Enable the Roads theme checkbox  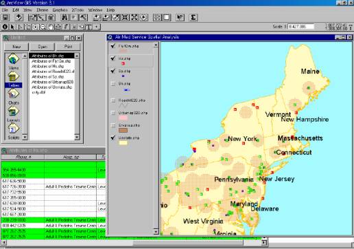[113, 100]
